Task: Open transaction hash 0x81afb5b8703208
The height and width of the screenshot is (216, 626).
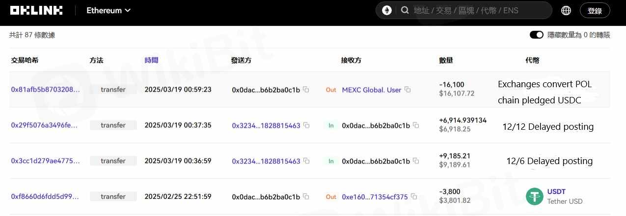Action: tap(45, 90)
